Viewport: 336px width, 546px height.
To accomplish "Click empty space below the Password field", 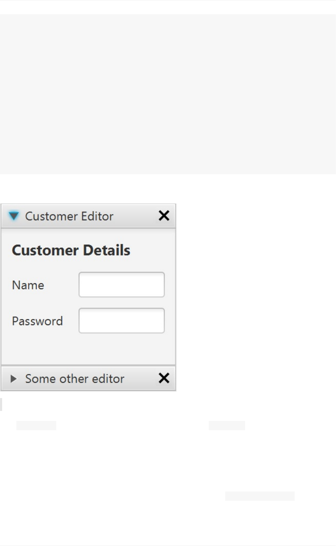I will click(x=88, y=349).
